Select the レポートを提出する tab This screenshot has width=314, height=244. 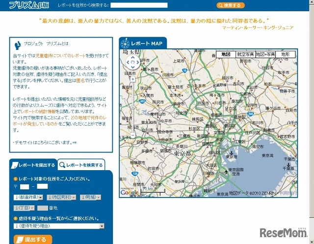[33, 165]
